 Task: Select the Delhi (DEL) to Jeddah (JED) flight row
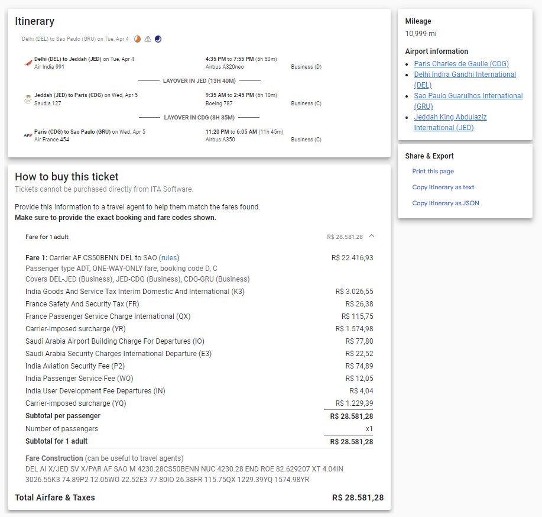tap(173, 63)
